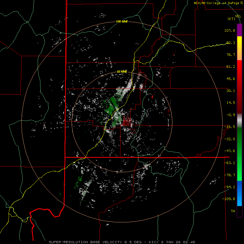Click the VEL legend title
Viewport: 244px width, 244px height.
click(238, 16)
